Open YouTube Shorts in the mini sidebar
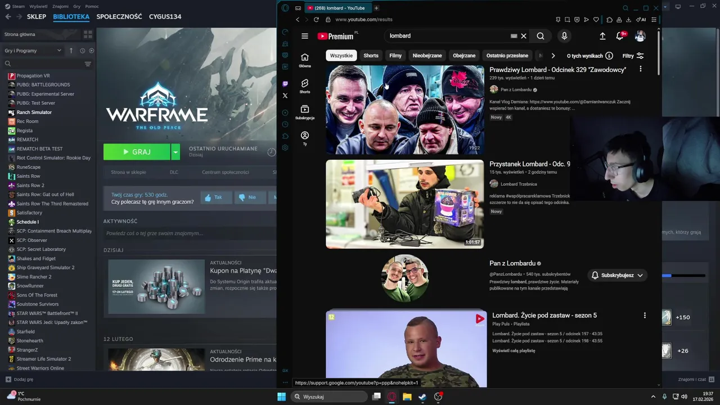Screen dimensions: 720x405 (x=305, y=85)
